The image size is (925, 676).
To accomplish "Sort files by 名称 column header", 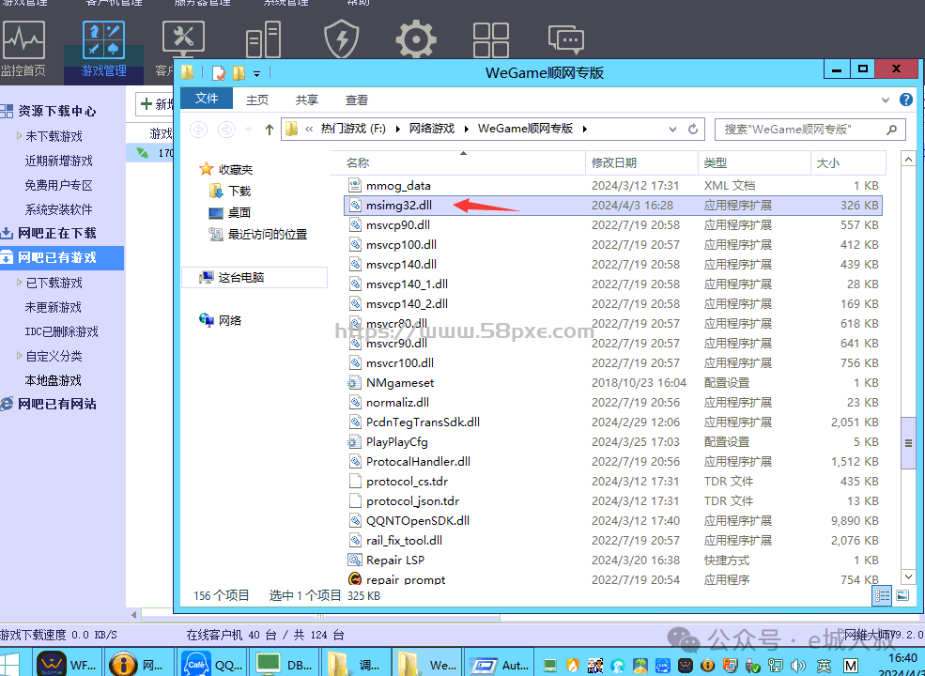I will [457, 162].
